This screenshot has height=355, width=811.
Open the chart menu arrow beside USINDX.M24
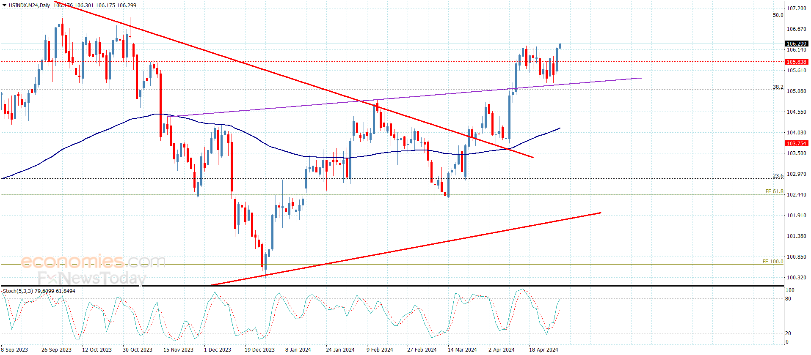[4, 5]
